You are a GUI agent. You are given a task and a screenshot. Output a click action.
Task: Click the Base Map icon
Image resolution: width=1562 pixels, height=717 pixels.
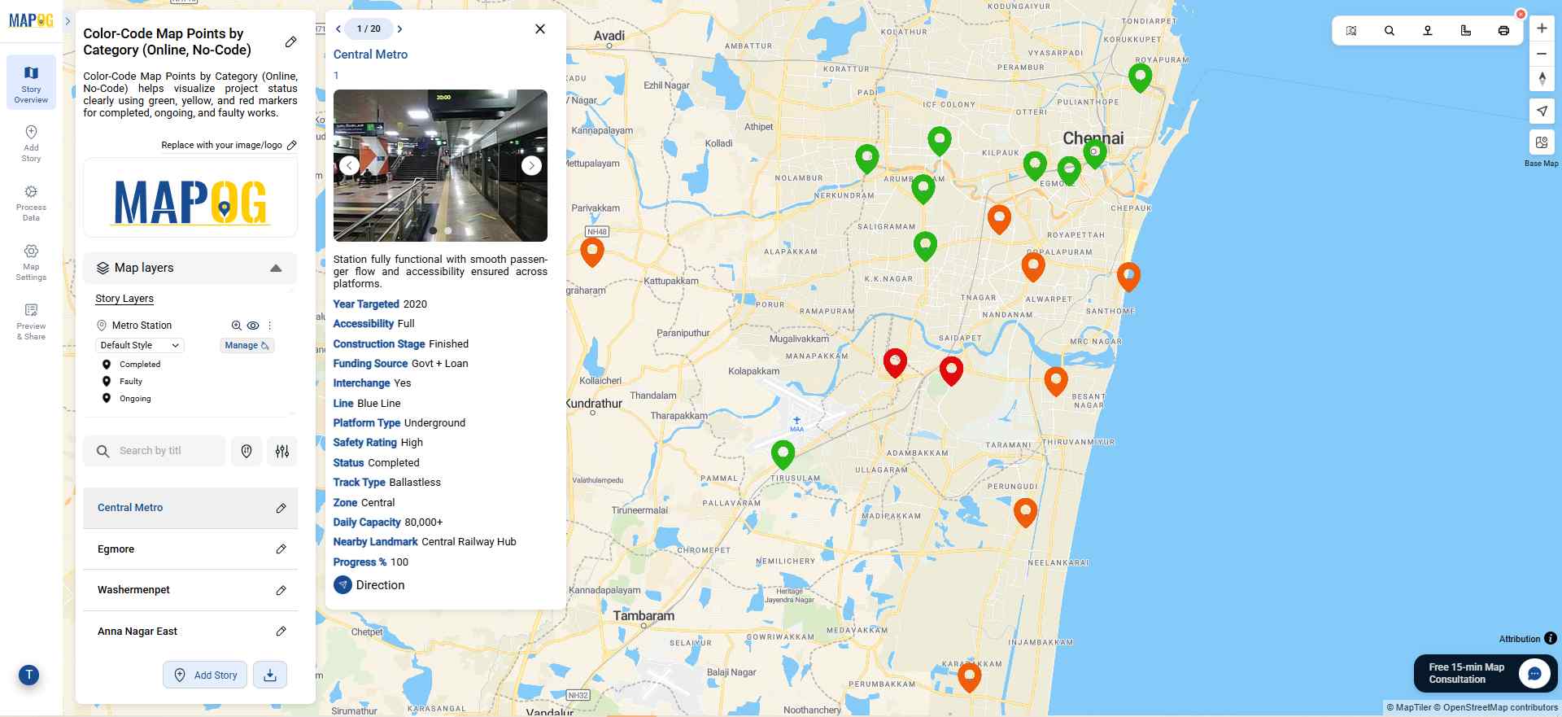tap(1542, 143)
